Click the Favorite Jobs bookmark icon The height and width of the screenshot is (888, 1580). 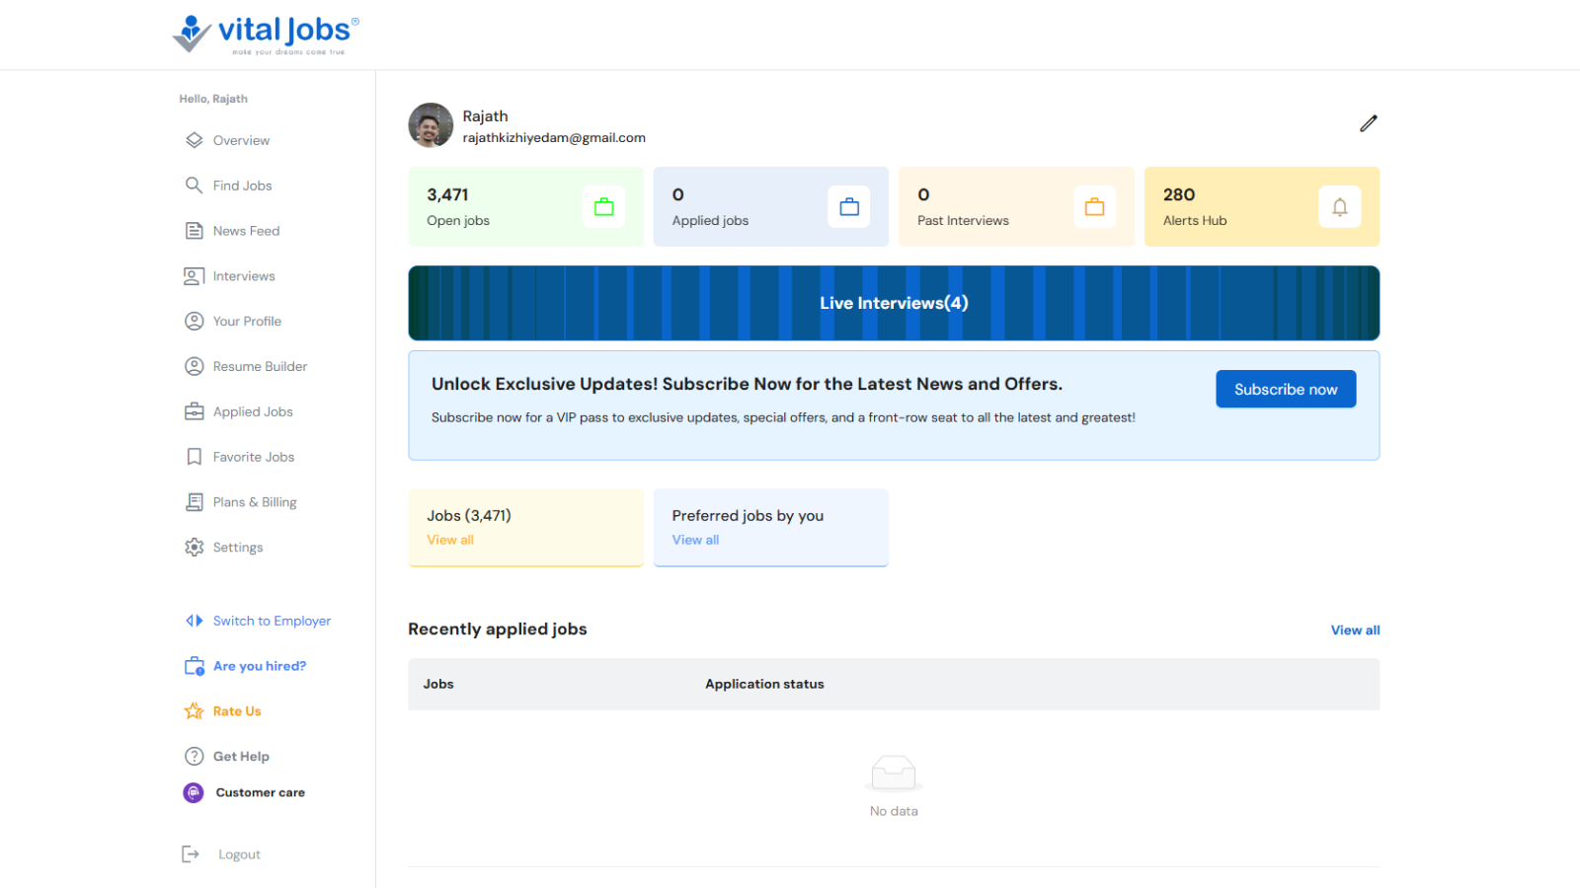(195, 457)
